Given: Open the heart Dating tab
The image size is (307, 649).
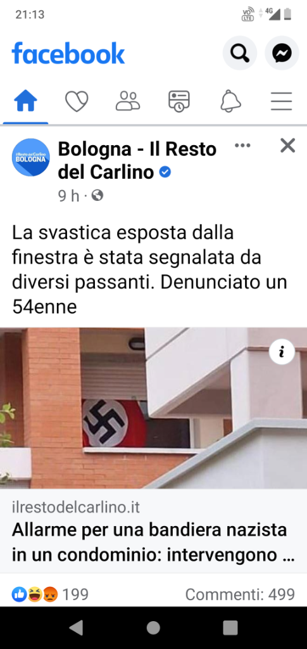Looking at the screenshot, I should click(x=77, y=101).
